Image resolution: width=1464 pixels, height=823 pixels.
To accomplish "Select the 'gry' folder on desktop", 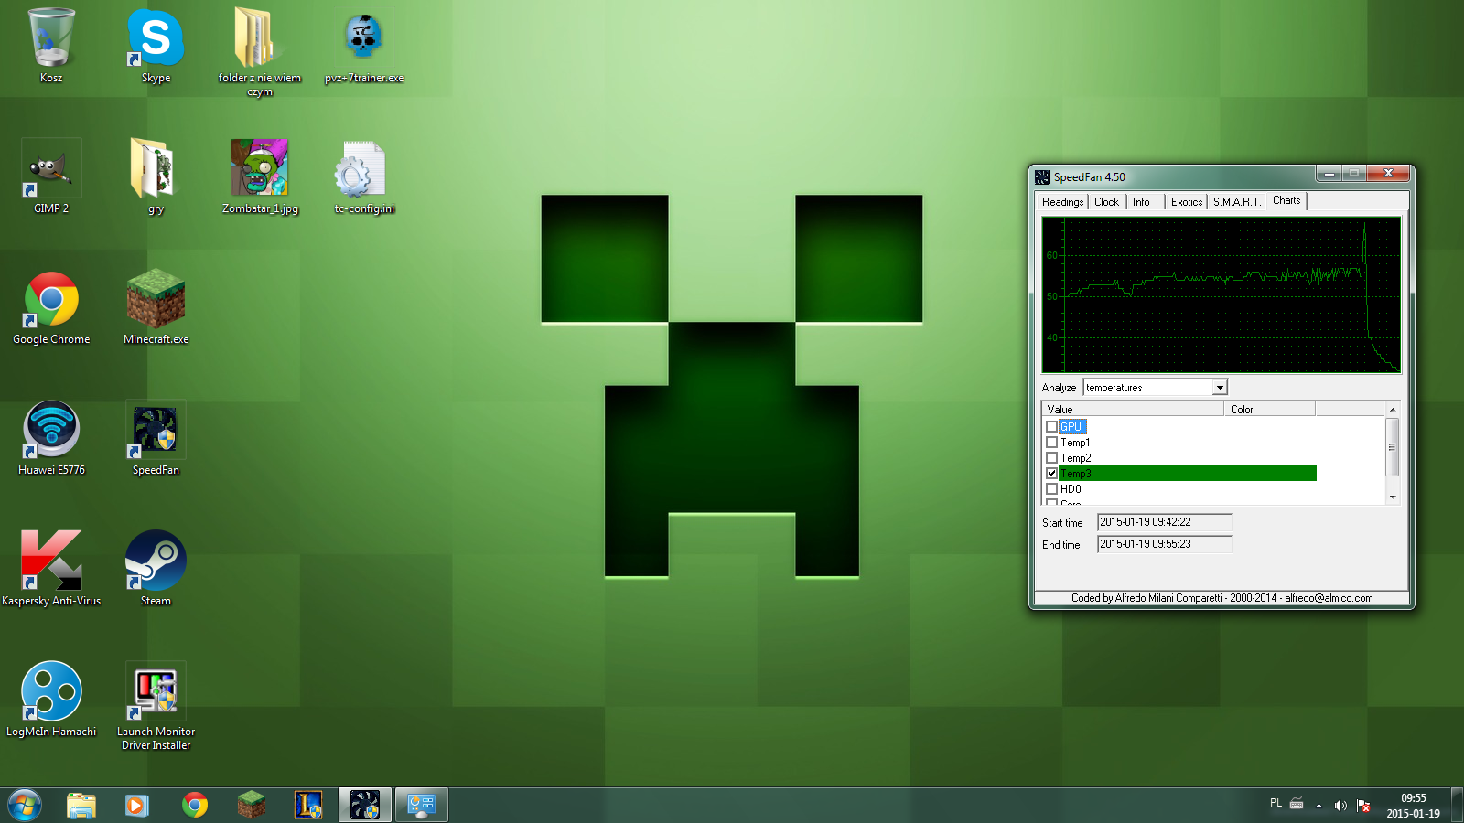I will coord(156,176).
